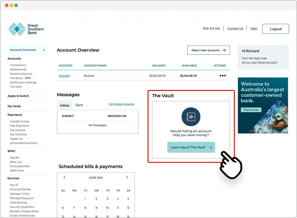Click the Welcome customer-owned bank banner image
Screen dimensions: 297x218
point(263,105)
